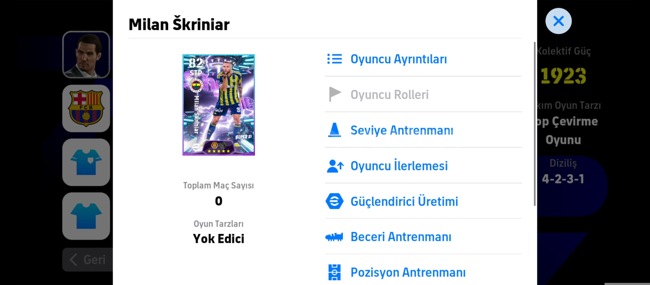Click the list icon beside Oyuncu Ayrıntıları
The height and width of the screenshot is (285, 650).
[334, 59]
